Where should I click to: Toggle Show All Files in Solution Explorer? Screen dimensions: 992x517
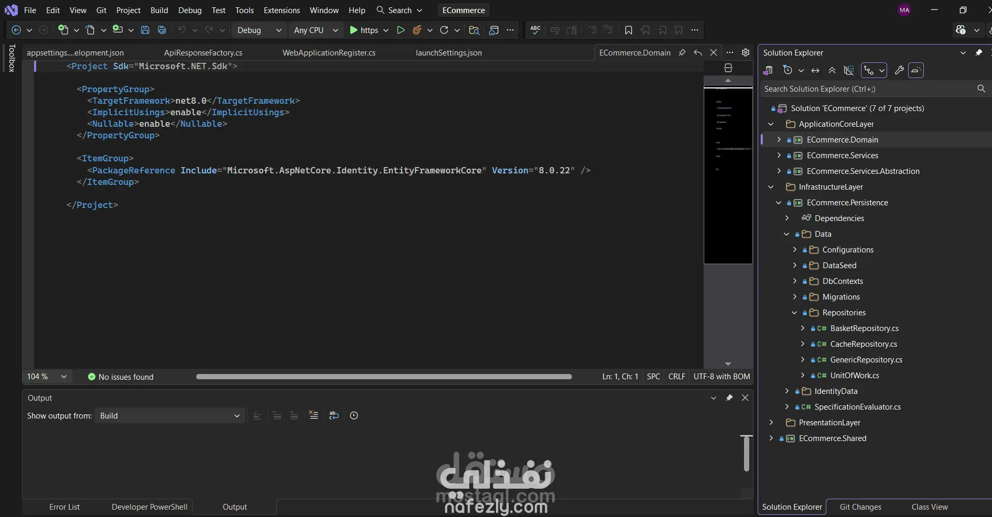[849, 70]
